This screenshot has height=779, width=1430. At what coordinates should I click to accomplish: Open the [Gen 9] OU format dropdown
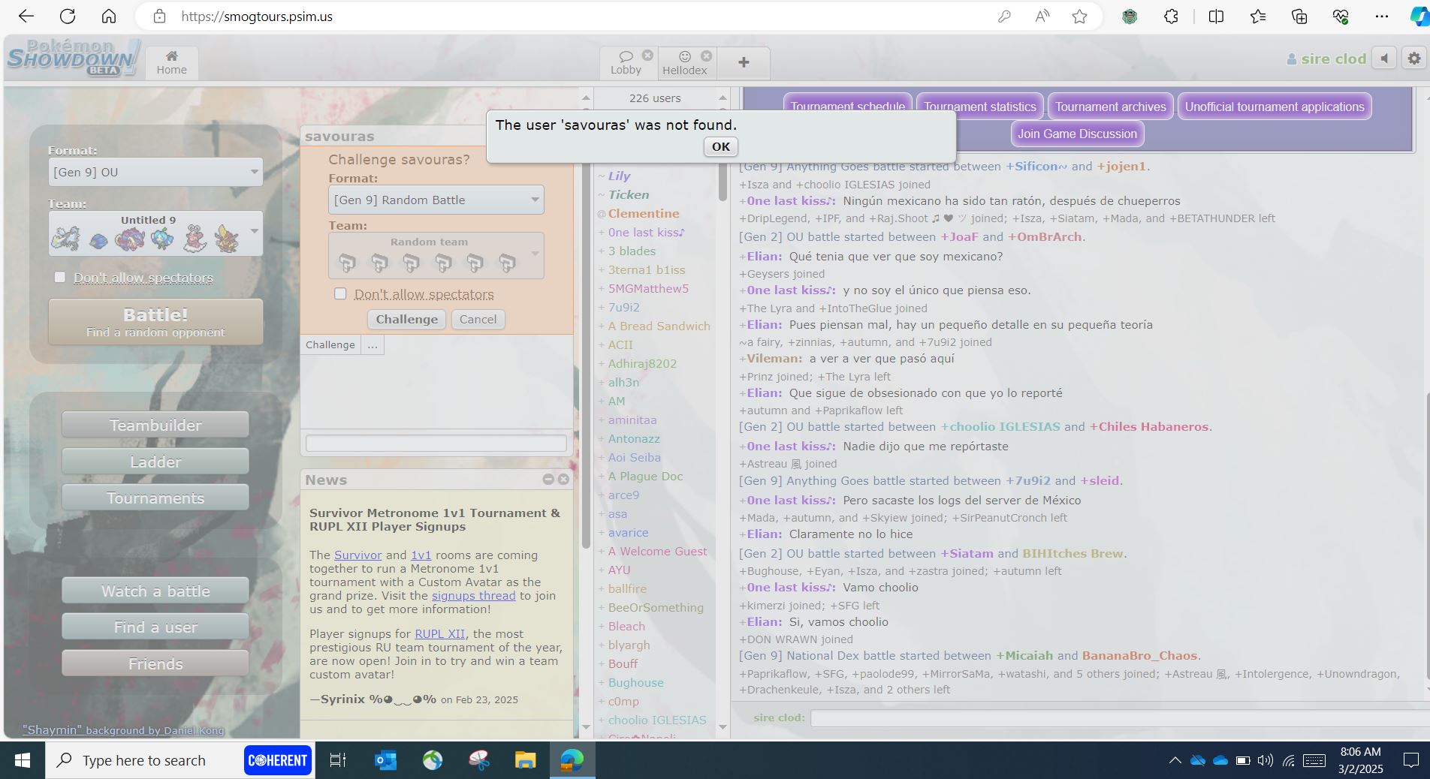click(x=155, y=172)
